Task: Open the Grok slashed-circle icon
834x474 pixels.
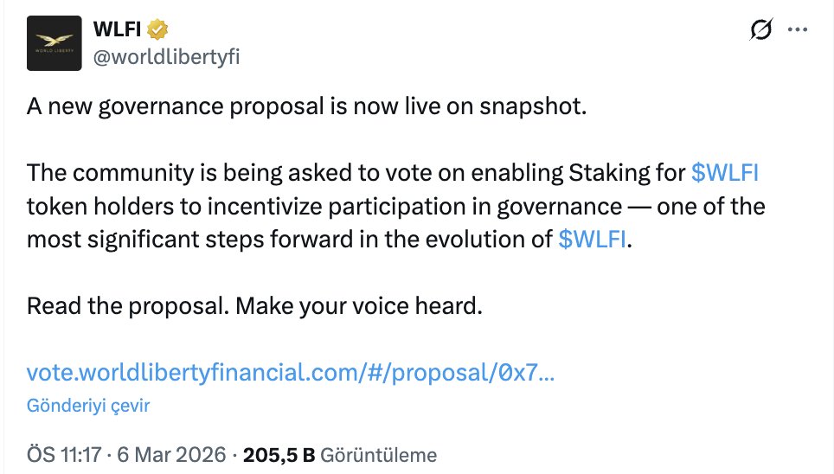Action: point(760,30)
